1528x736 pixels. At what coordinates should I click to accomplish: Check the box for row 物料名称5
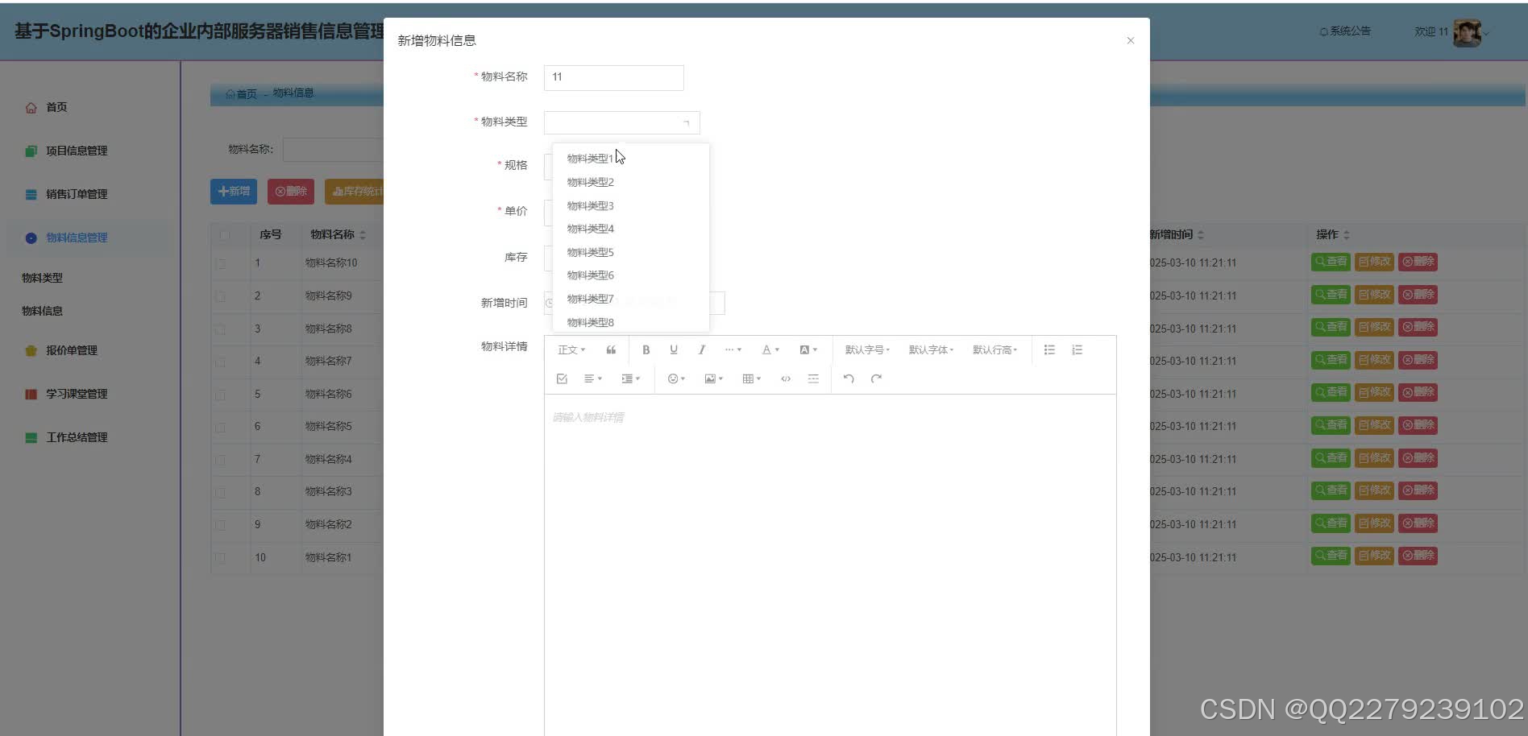(220, 427)
